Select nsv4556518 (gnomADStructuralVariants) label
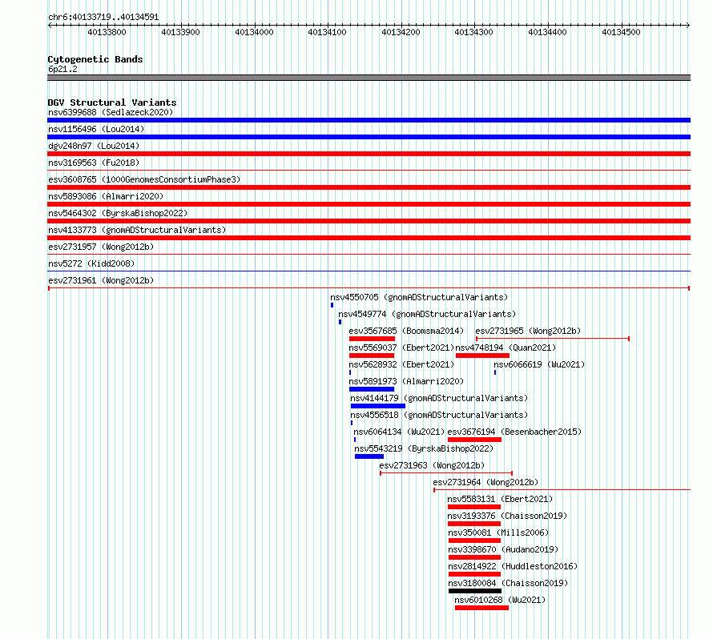This screenshot has height=639, width=713. pyautogui.click(x=439, y=415)
